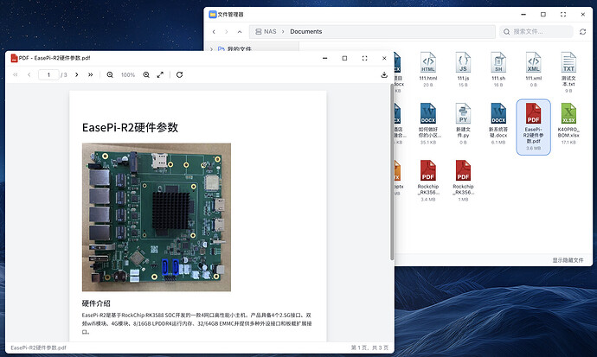
Task: Expand 我的文件 tree node
Action: [x=212, y=50]
